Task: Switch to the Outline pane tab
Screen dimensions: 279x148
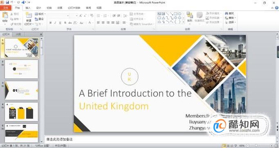Action: coord(18,34)
